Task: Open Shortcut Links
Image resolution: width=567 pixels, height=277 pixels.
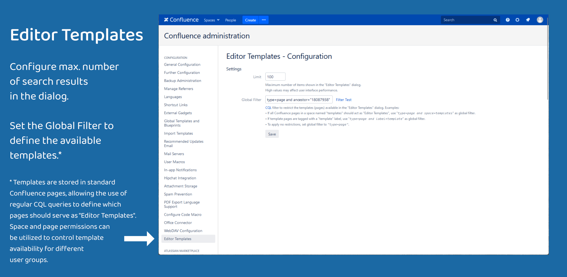Action: 176,105
